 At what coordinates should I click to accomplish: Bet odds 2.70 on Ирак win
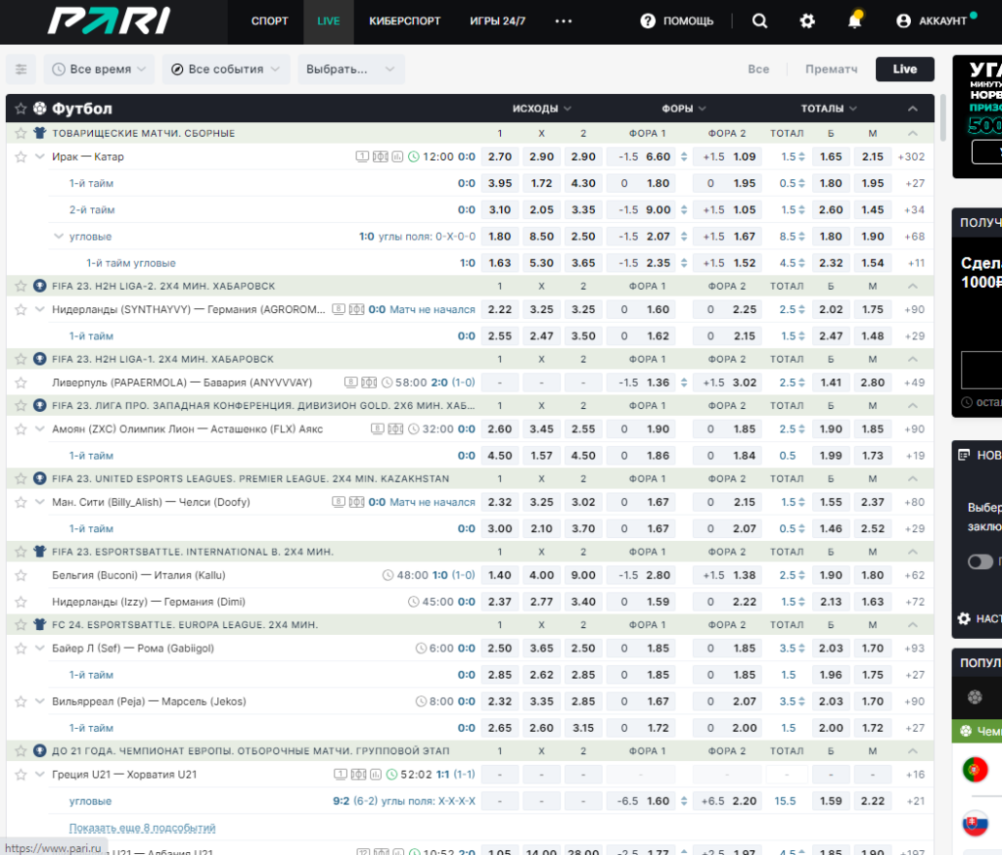point(500,157)
